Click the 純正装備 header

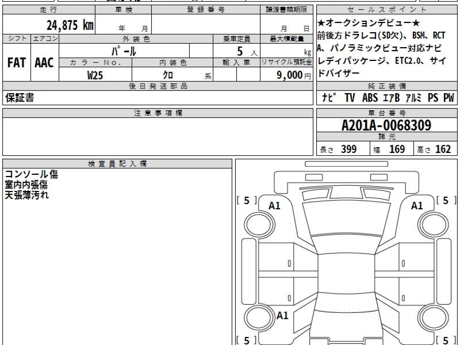pyautogui.click(x=387, y=86)
